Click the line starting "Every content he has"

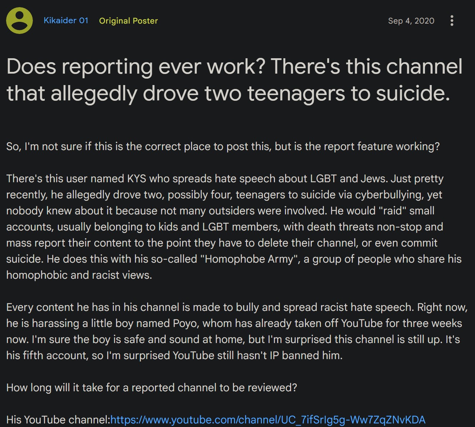pyautogui.click(x=237, y=307)
